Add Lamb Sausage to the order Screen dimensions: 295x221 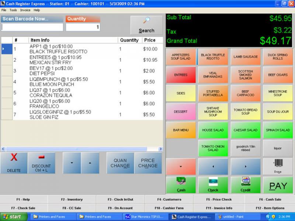[246, 57]
